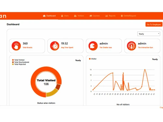163x122 pixels.
Task: Click the Users person icon
Action: pos(62,16)
